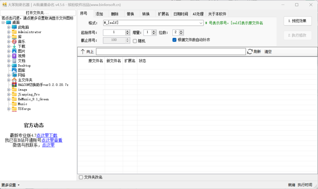
Task: Enable the 随机 (random) checkbox
Action: coord(135,41)
